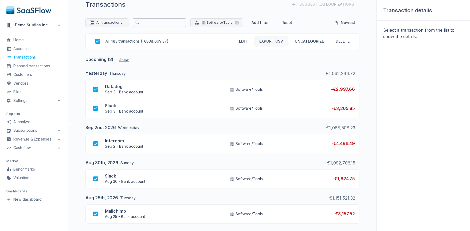Expand Subscriptions submenu chevron

(59, 131)
